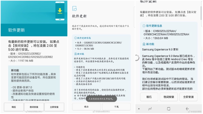Choose 夜间安装 for the Samsung Experience 9.0 update
This screenshot has width=203, height=114.
169,97
